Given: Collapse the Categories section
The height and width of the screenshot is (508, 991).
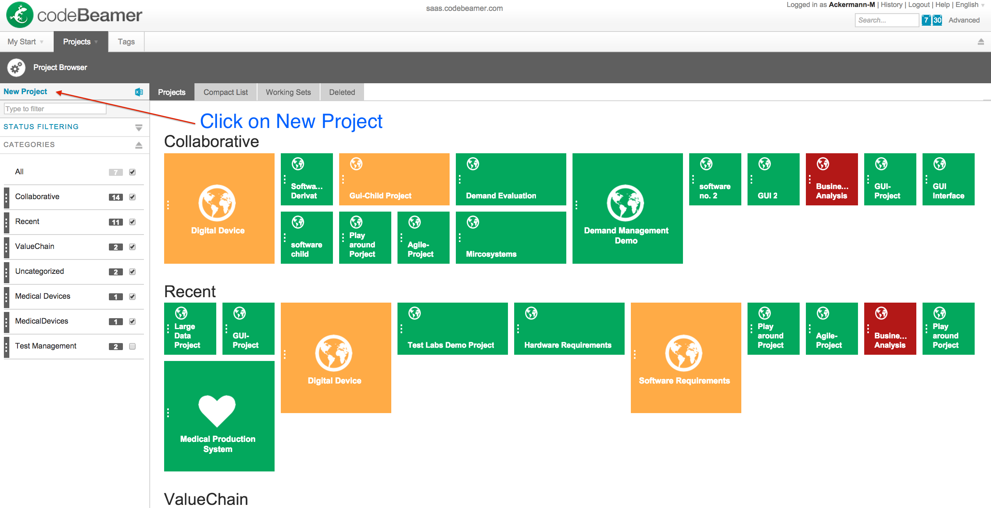Looking at the screenshot, I should tap(138, 145).
